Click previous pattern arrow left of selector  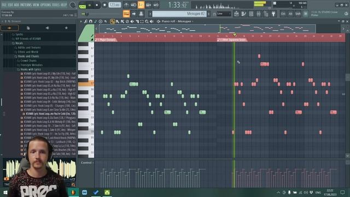tap(150, 14)
